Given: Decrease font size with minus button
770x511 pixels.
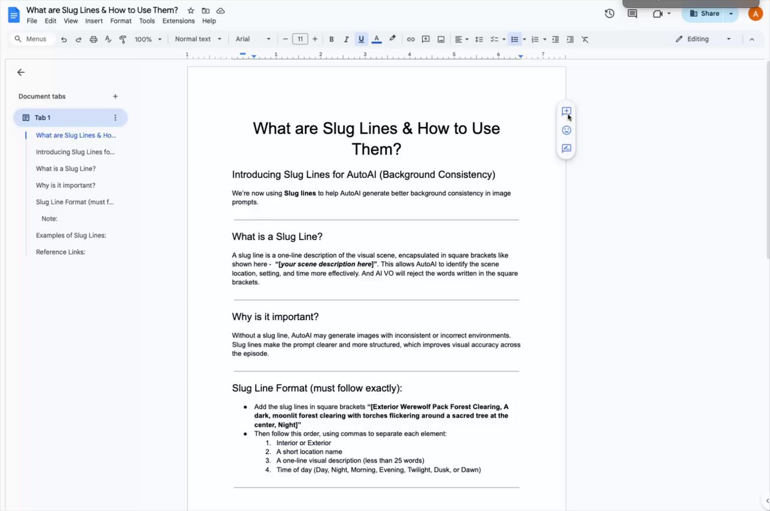Looking at the screenshot, I should (x=285, y=39).
